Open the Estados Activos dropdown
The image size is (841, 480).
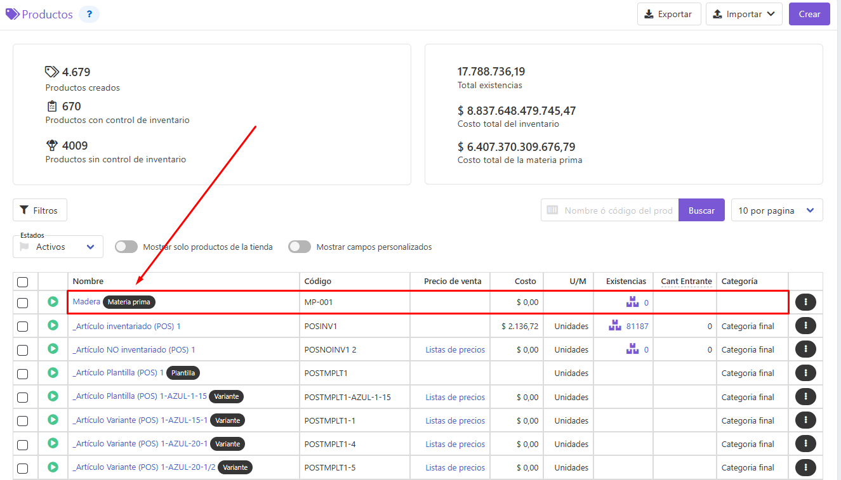tap(58, 247)
